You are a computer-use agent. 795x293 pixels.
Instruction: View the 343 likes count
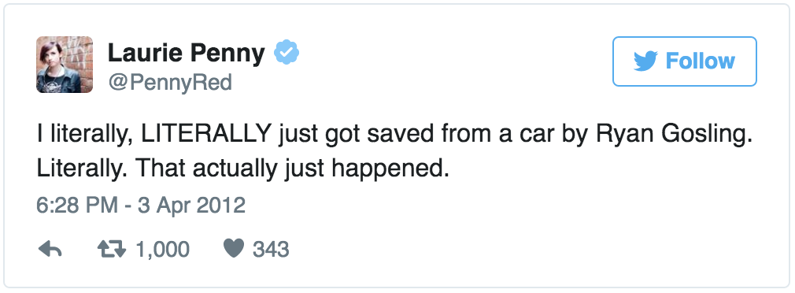point(272,250)
